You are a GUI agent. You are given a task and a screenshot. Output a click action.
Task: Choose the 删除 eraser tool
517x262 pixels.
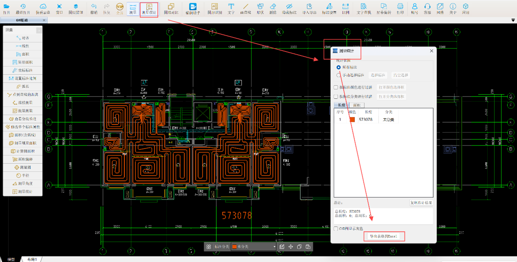(273, 9)
